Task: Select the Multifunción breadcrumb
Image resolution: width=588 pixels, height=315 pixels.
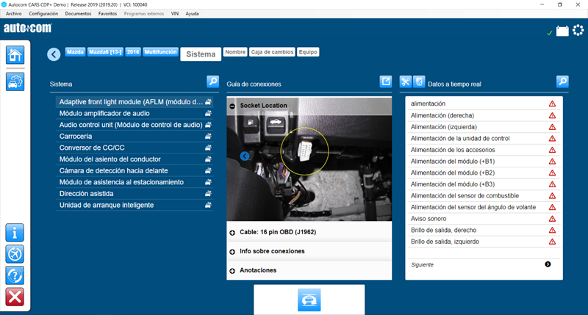Action: pyautogui.click(x=160, y=52)
